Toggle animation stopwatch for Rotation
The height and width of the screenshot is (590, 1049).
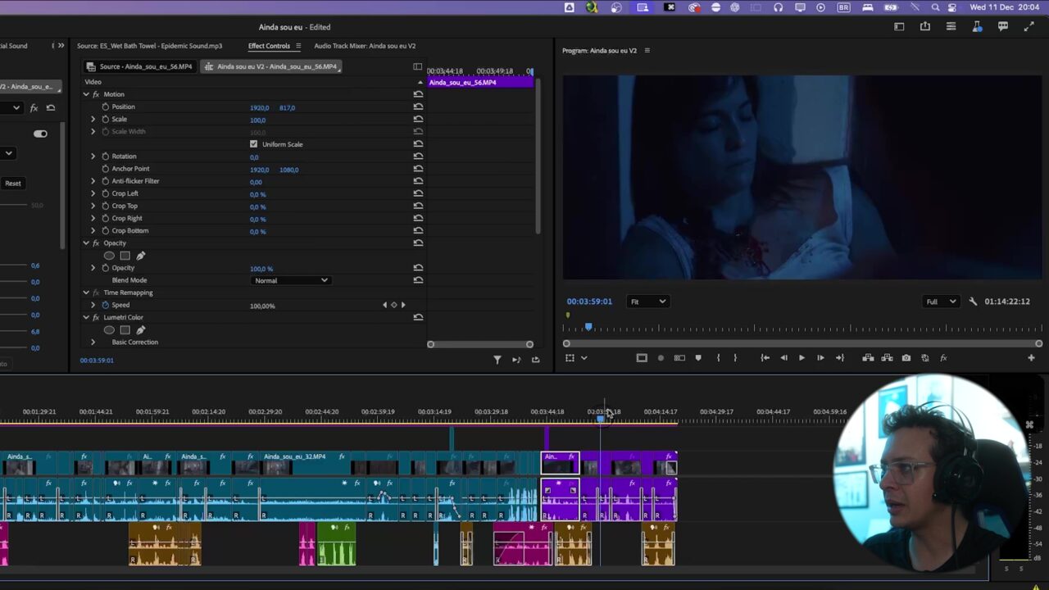pyautogui.click(x=105, y=157)
